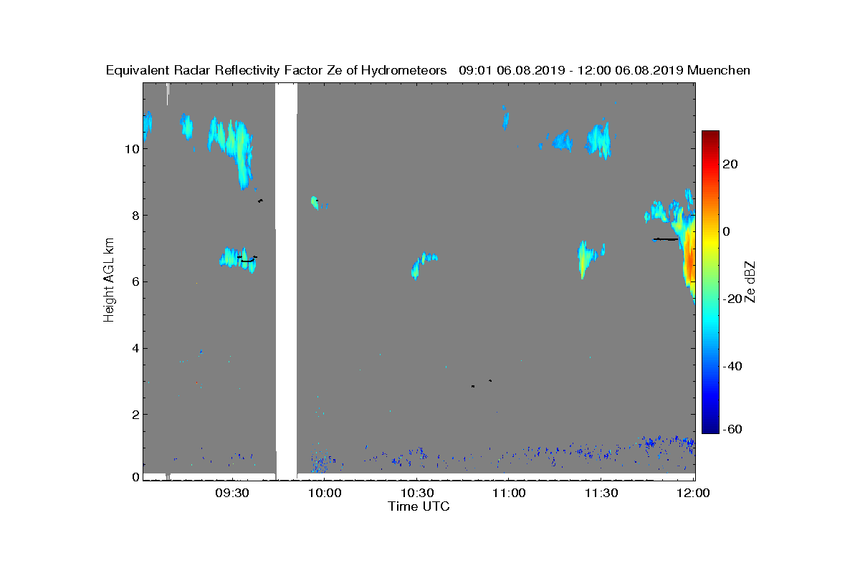Click the cloud echo at 10:30 near 6.5 km
860x573 pixels.
pyautogui.click(x=423, y=264)
